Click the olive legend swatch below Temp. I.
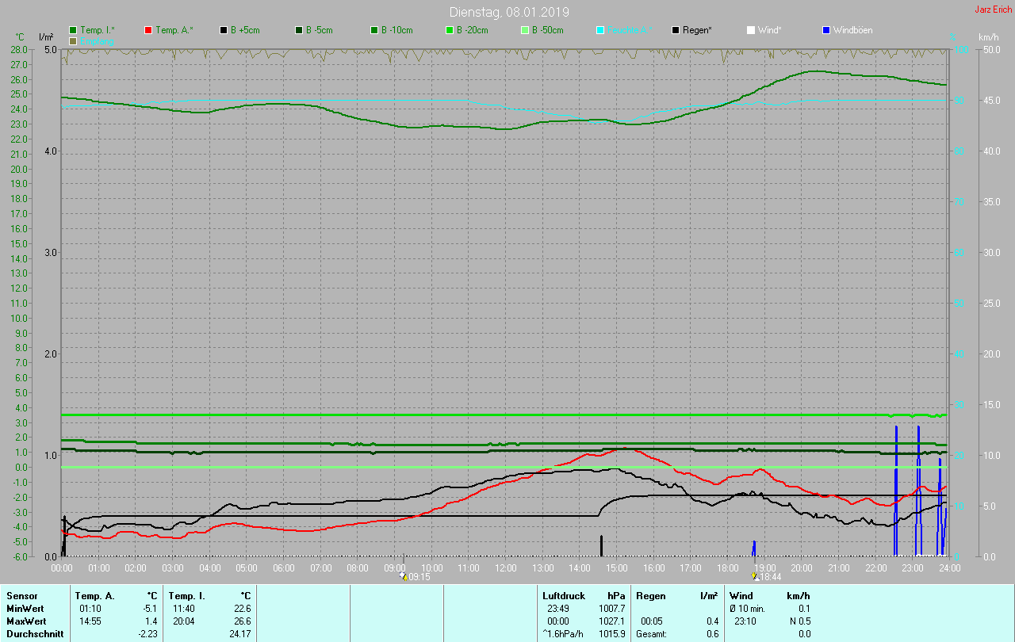Screen dimensions: 1015x642 pyautogui.click(x=73, y=40)
